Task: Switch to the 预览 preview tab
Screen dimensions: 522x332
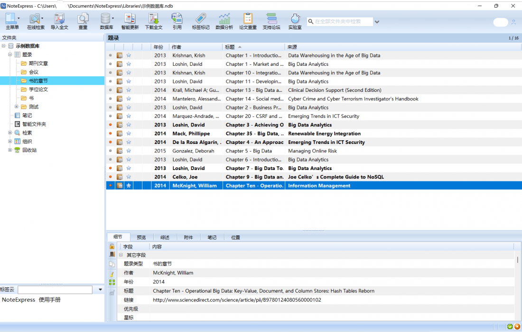Action: 141,237
